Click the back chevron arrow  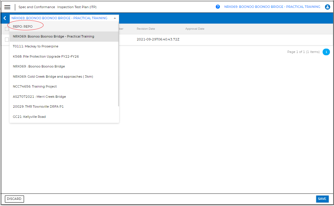pos(5,18)
